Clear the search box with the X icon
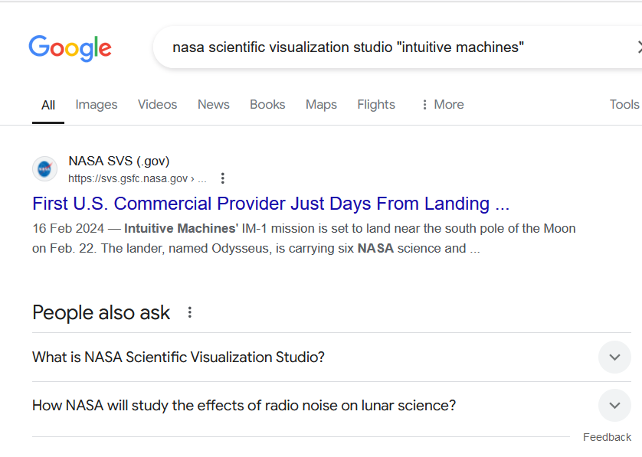Screen dimensions: 642x457 [639, 47]
